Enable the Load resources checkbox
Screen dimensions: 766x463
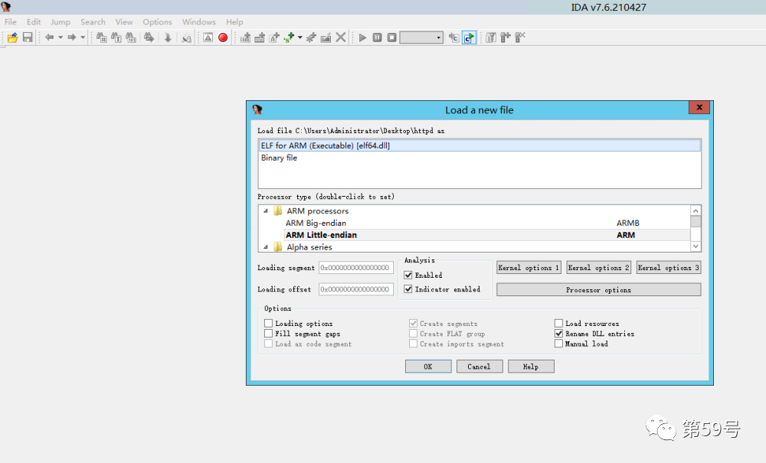click(559, 323)
